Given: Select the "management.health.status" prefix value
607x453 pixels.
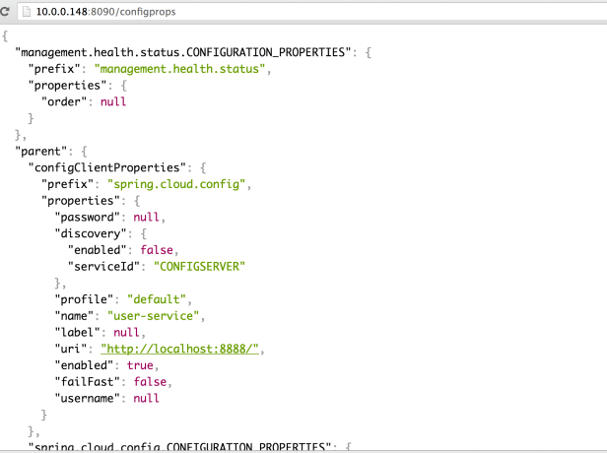Looking at the screenshot, I should coord(179,69).
